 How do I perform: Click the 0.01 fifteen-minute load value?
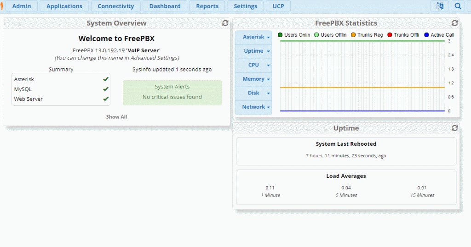click(x=422, y=188)
